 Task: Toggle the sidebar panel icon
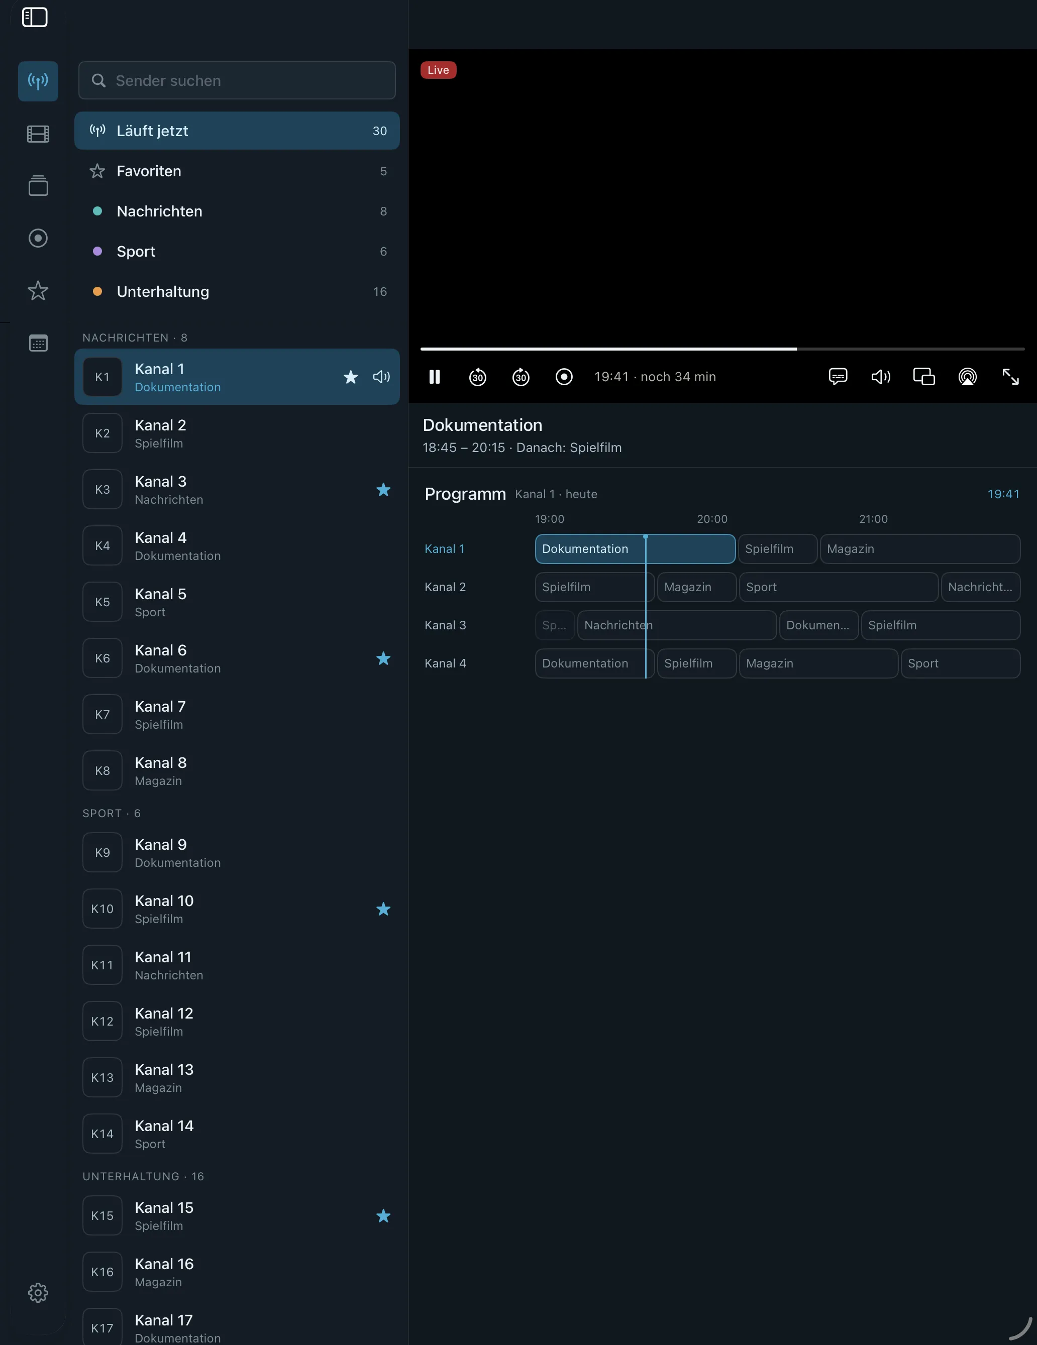(35, 17)
